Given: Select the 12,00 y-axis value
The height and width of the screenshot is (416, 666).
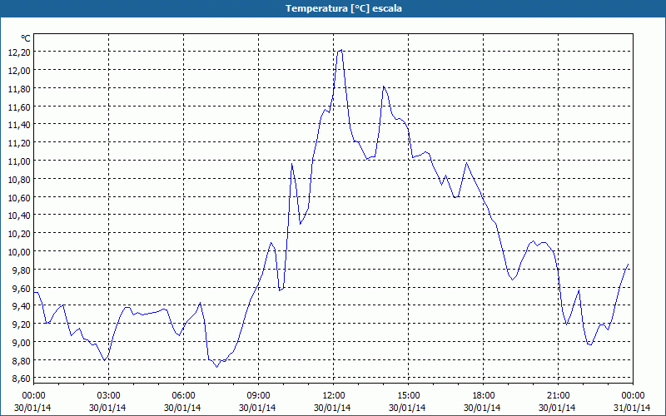Looking at the screenshot, I should point(19,70).
